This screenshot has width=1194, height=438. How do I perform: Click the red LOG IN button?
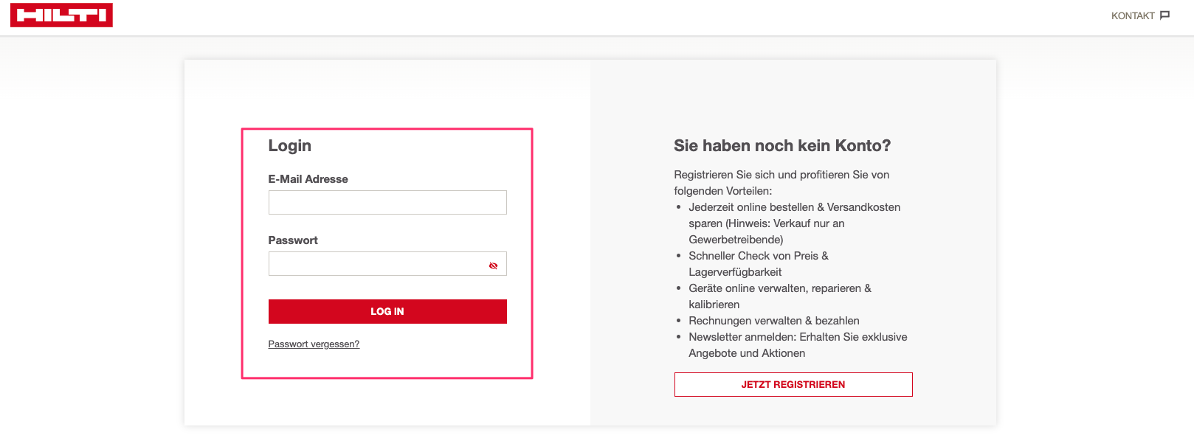point(387,311)
